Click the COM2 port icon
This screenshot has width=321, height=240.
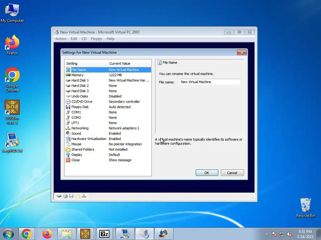(x=68, y=117)
